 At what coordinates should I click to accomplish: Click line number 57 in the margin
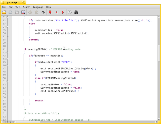pos(4,101)
